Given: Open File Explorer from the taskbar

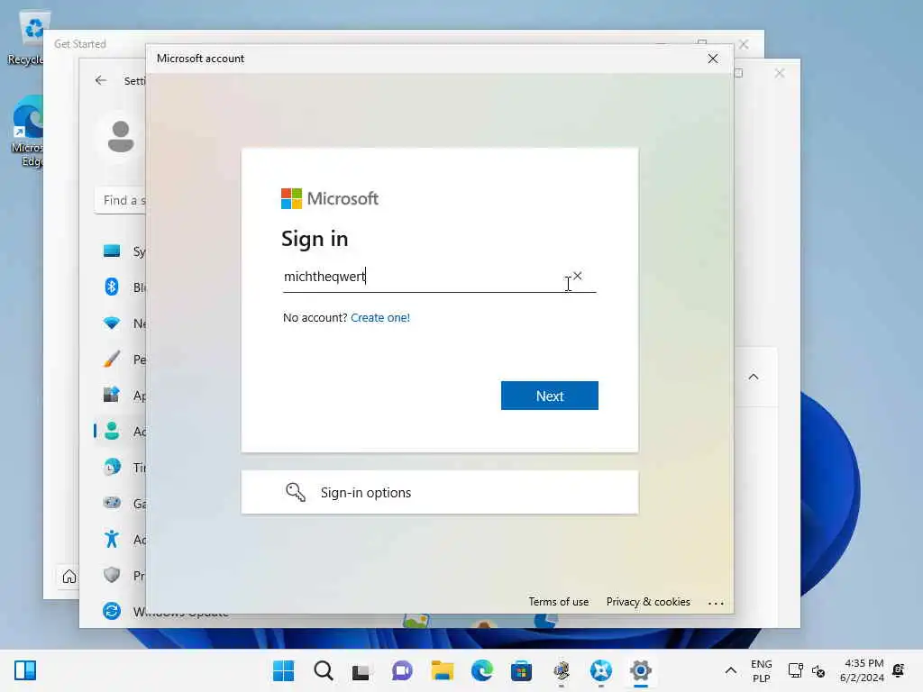Looking at the screenshot, I should (x=442, y=670).
